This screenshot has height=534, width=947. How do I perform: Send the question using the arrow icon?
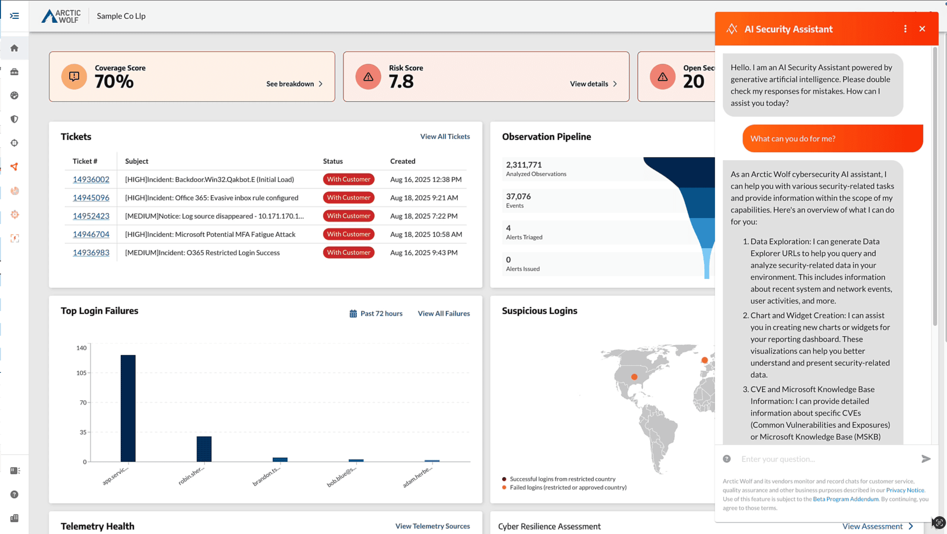926,459
